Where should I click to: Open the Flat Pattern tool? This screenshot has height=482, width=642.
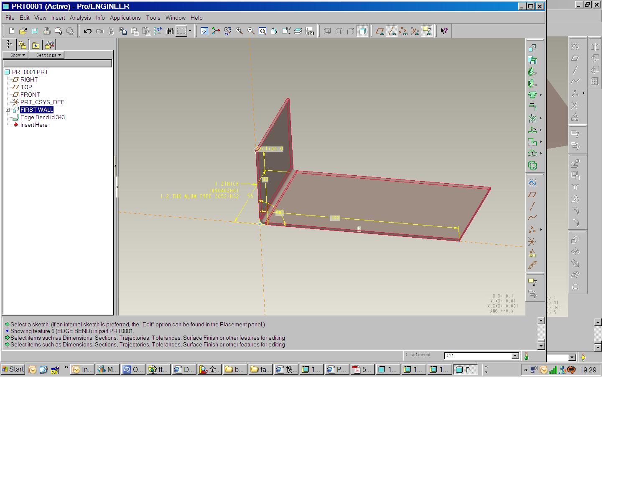(532, 165)
